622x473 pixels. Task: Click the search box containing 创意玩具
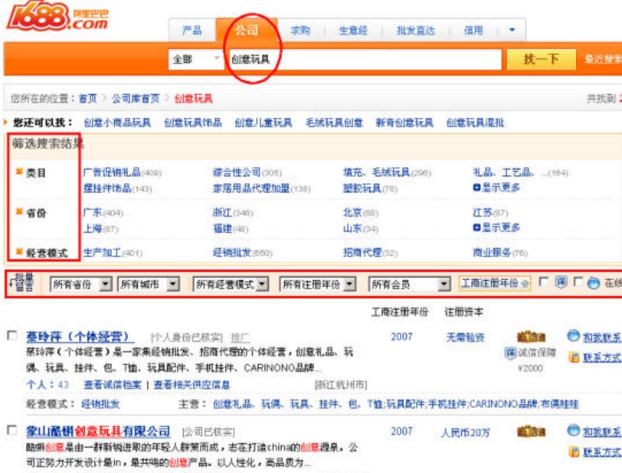(364, 60)
